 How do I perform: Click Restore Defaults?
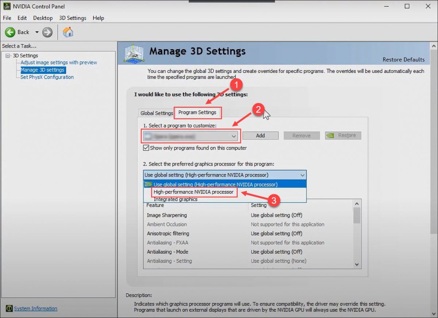tap(403, 59)
